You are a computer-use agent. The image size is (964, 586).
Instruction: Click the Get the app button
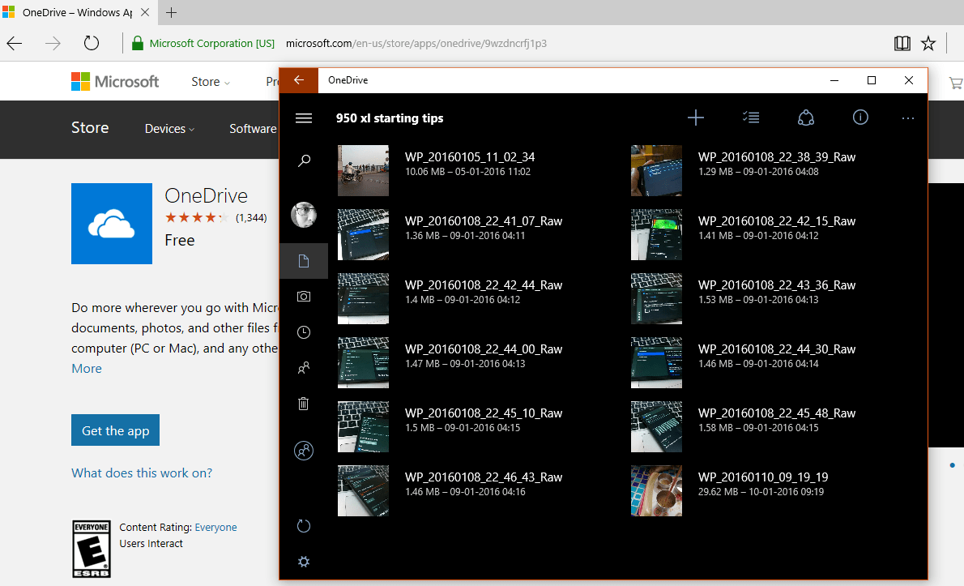[116, 430]
